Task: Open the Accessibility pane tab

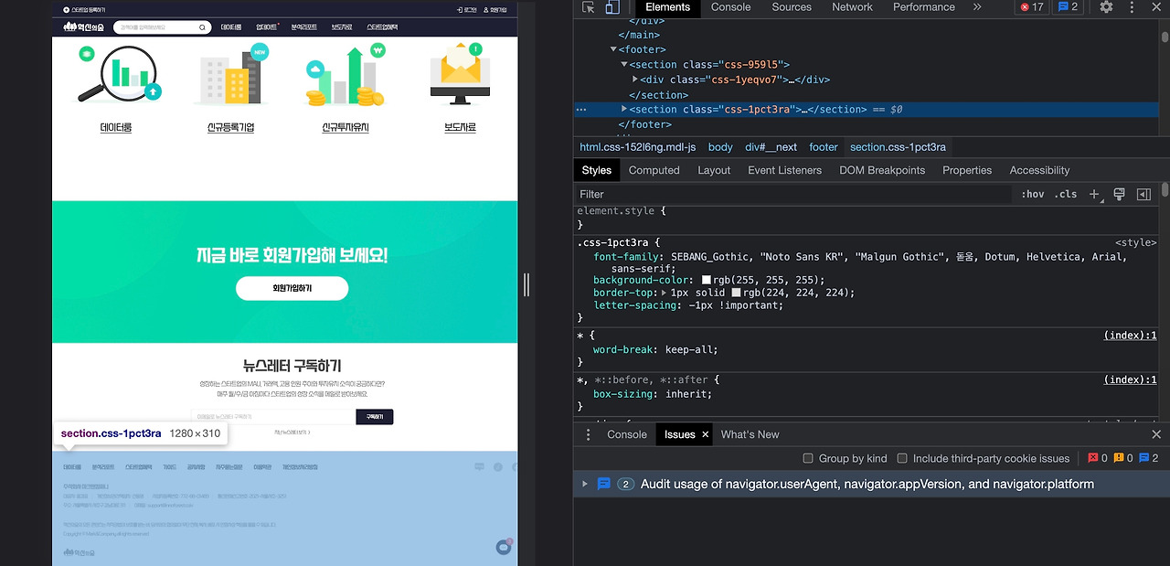Action: pos(1039,170)
